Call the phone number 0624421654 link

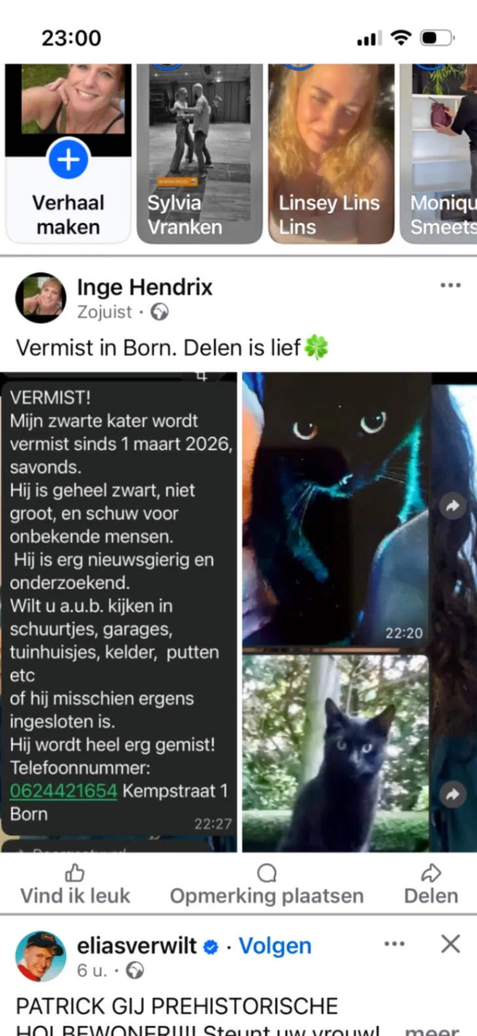click(x=63, y=790)
